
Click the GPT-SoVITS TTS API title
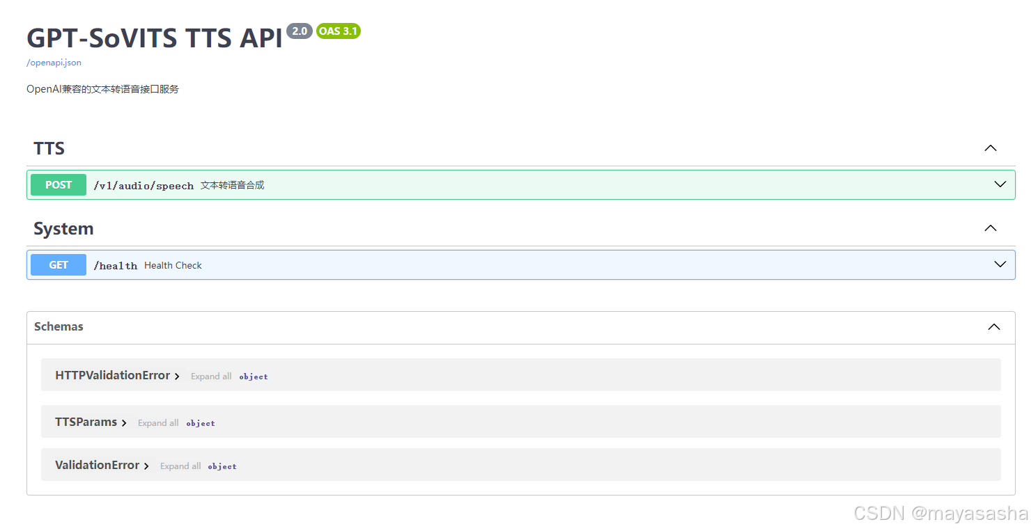(155, 38)
